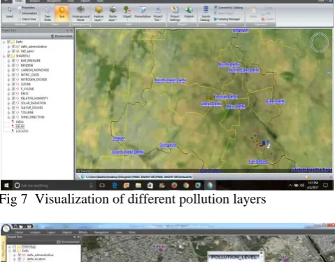
Task: Open Project Settings
Action: pos(175,13)
